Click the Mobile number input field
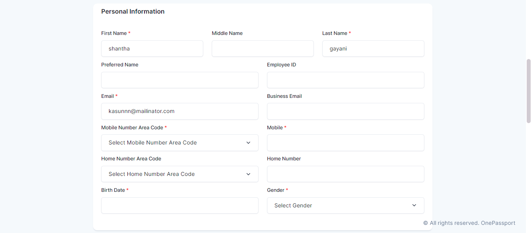Viewport: 531px width, 233px height. tap(345, 143)
